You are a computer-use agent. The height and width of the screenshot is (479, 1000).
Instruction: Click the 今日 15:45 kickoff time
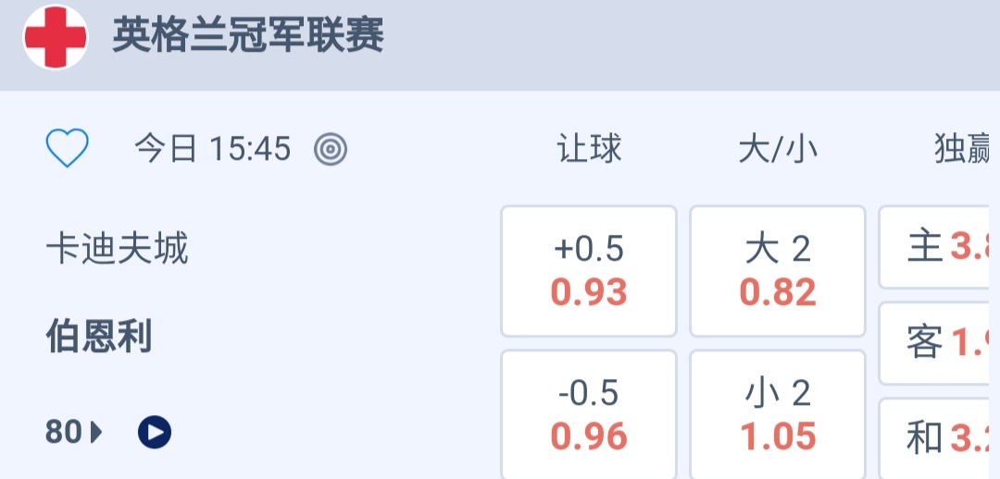click(x=213, y=149)
